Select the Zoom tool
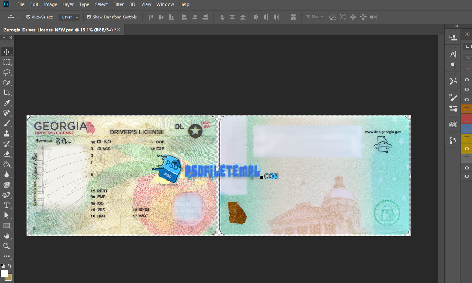 click(x=7, y=246)
